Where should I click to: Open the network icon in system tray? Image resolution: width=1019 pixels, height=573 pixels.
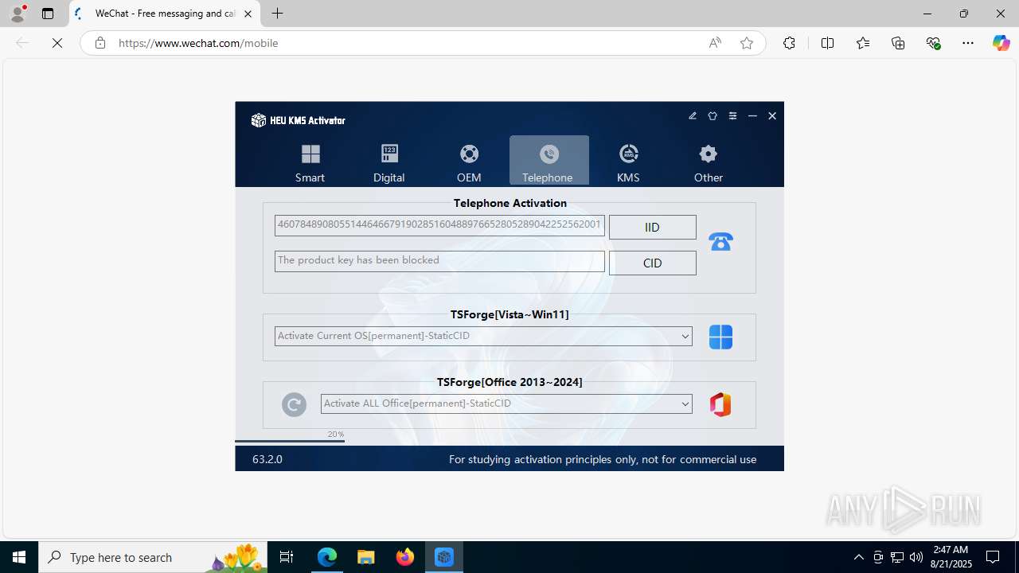coord(896,557)
